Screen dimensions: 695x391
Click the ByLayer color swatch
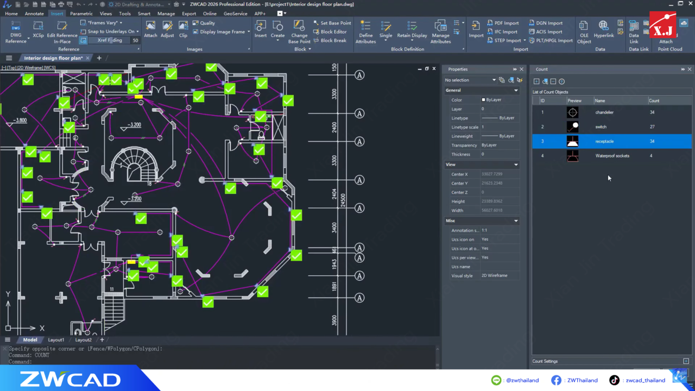(483, 100)
